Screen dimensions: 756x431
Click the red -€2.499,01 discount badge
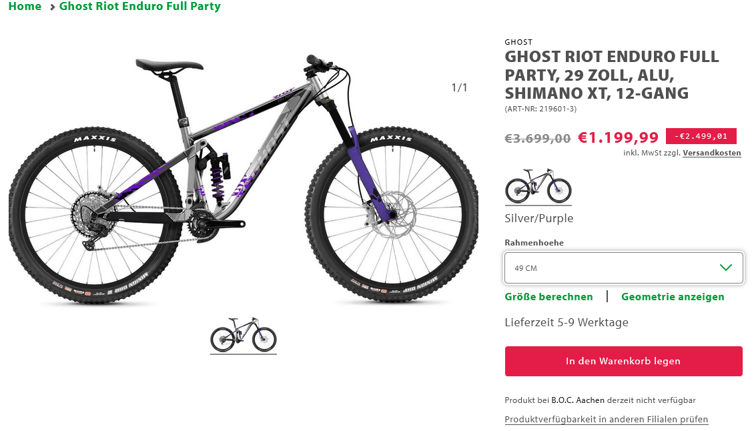tap(701, 137)
